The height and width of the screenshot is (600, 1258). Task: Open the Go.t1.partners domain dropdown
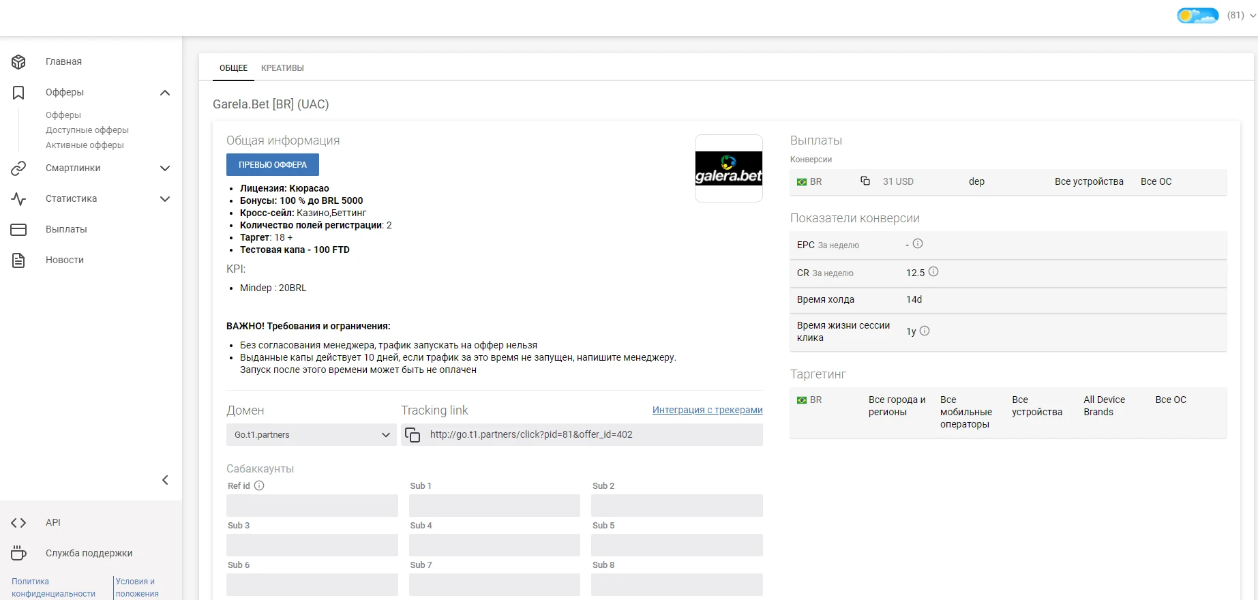pyautogui.click(x=312, y=434)
